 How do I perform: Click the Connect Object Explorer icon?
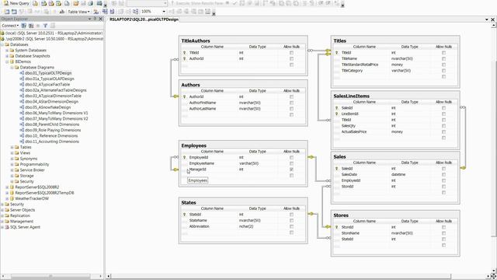[24, 26]
